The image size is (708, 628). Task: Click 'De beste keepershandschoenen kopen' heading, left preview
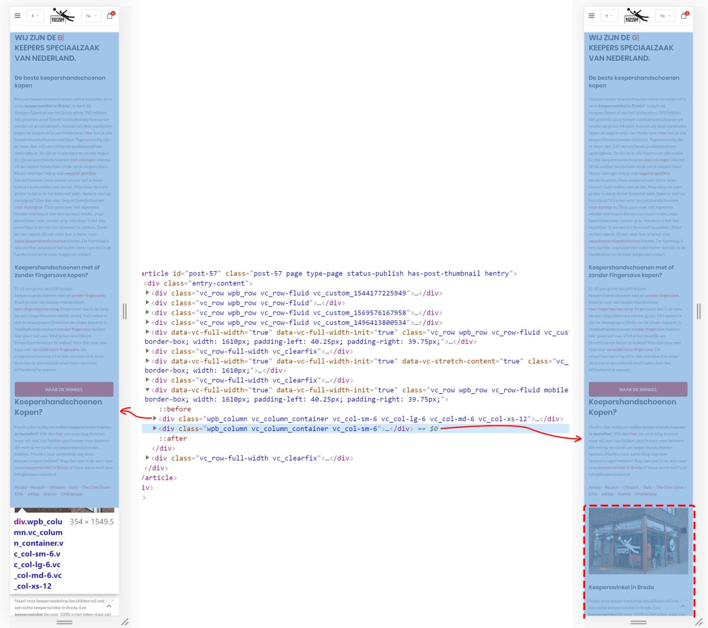60,81
